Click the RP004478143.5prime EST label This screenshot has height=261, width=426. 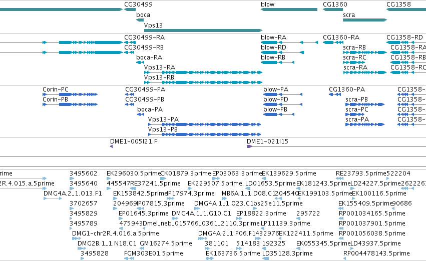(376, 253)
